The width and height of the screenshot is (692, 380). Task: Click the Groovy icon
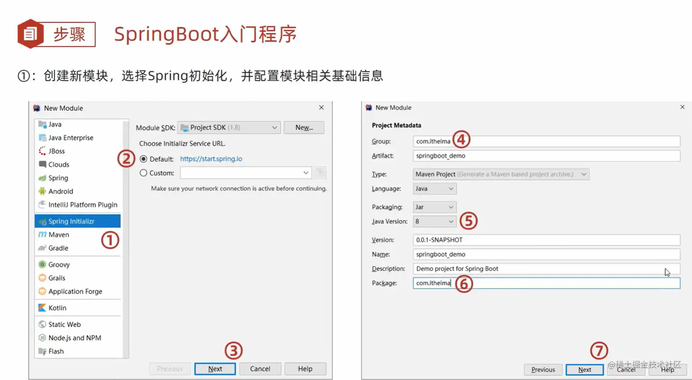(x=43, y=264)
